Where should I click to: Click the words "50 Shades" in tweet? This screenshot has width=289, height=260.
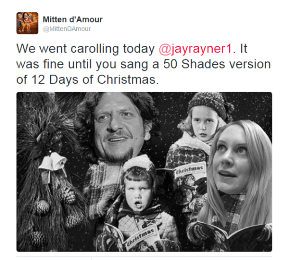click(194, 64)
